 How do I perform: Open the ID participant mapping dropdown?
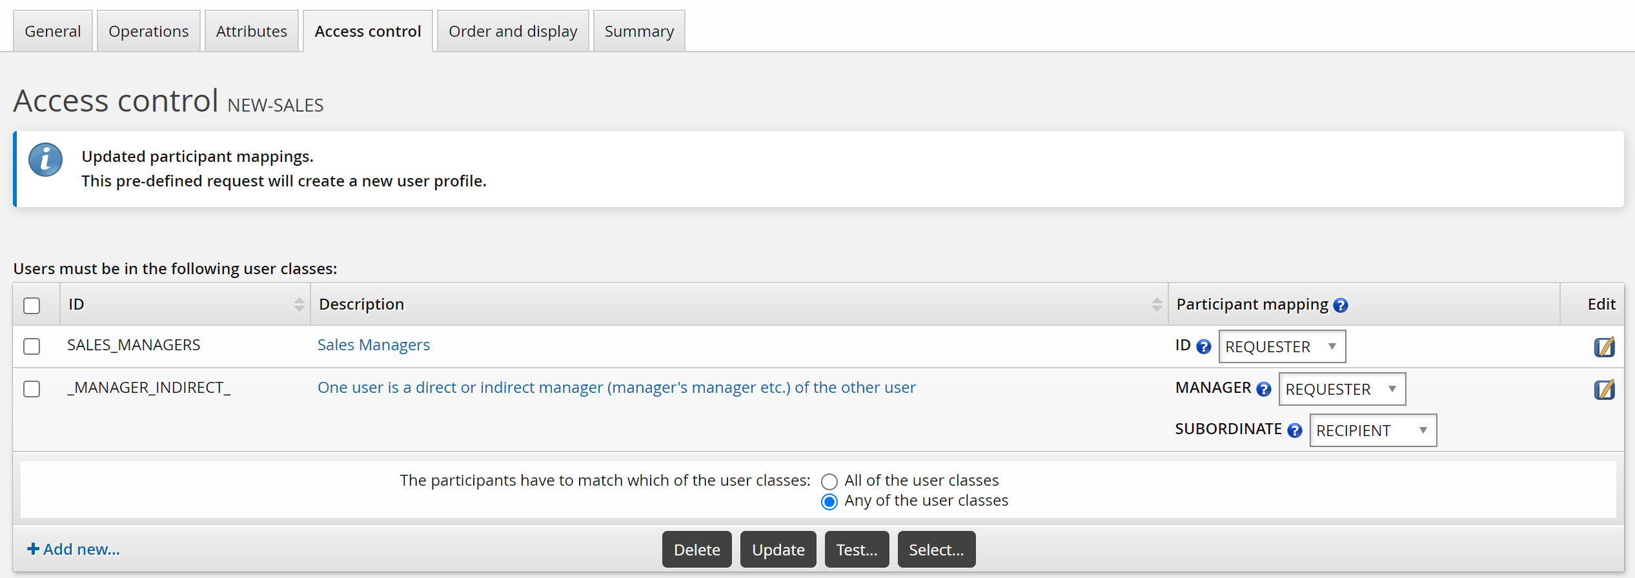tap(1281, 347)
